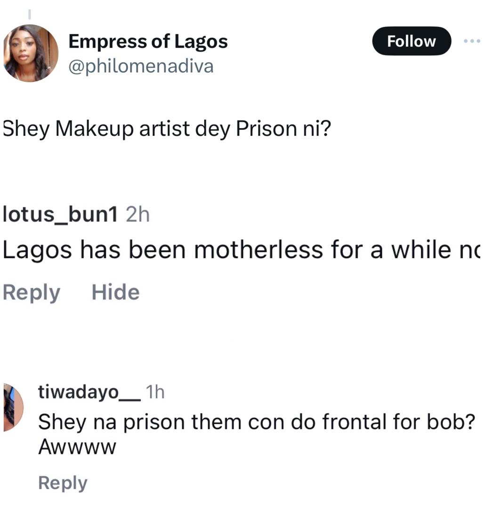Viewport: 484px width, 508px height.
Task: Open Empress of Lagos profile picture
Action: click(x=31, y=53)
